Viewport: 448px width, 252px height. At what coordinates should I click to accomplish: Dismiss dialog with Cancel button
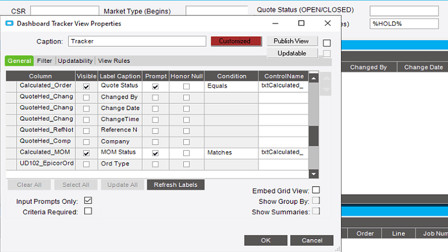(x=312, y=240)
